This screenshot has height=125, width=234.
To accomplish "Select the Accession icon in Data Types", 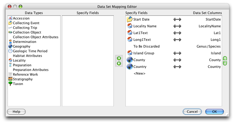I will tap(10, 18).
